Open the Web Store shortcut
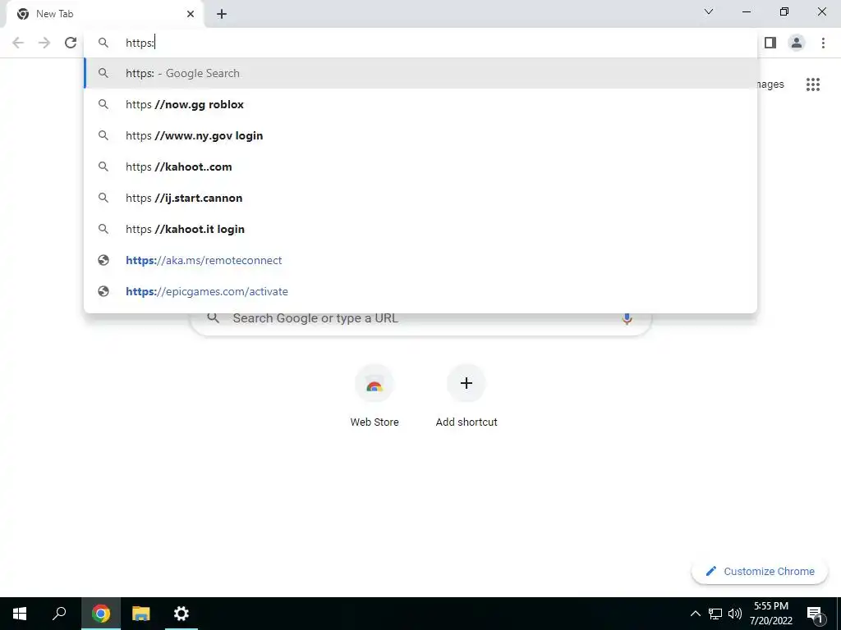Screen dimensions: 841x630 (375, 396)
